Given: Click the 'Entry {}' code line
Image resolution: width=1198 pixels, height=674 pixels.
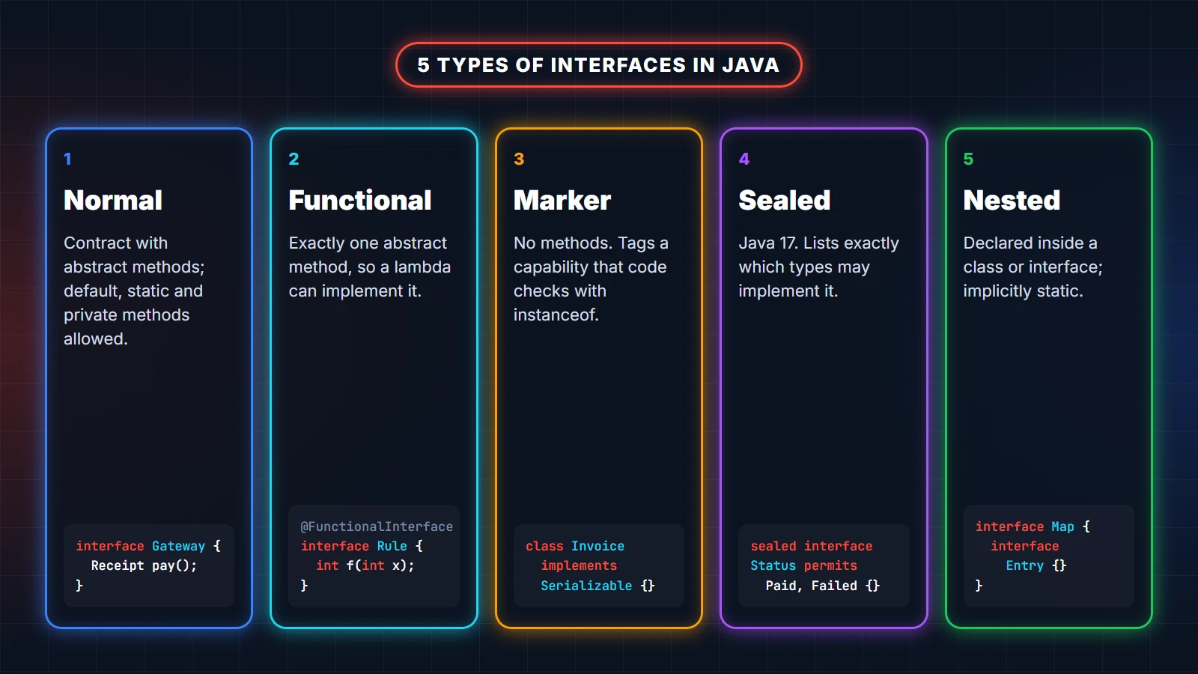Looking at the screenshot, I should [x=1036, y=565].
